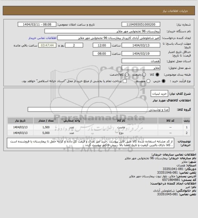Click the quantity cell 5,000
This screenshot has width=198, height=218.
(x=46, y=133)
